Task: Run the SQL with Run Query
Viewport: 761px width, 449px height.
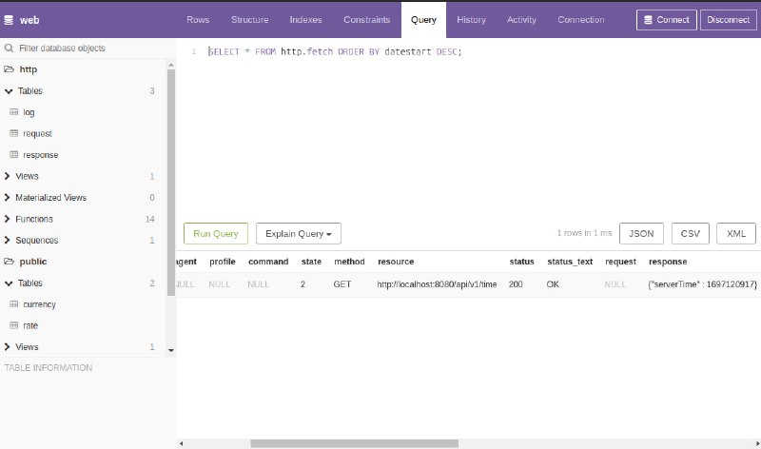Action: tap(216, 233)
